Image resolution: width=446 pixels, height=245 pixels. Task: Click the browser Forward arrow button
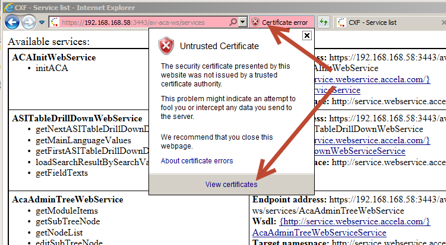point(29,22)
